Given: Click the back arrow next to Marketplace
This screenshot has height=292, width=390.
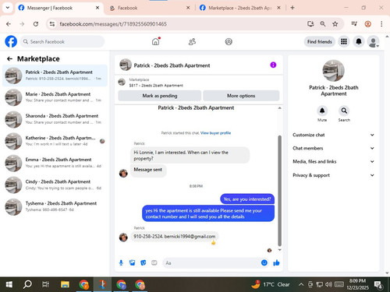Looking at the screenshot, I should point(9,59).
